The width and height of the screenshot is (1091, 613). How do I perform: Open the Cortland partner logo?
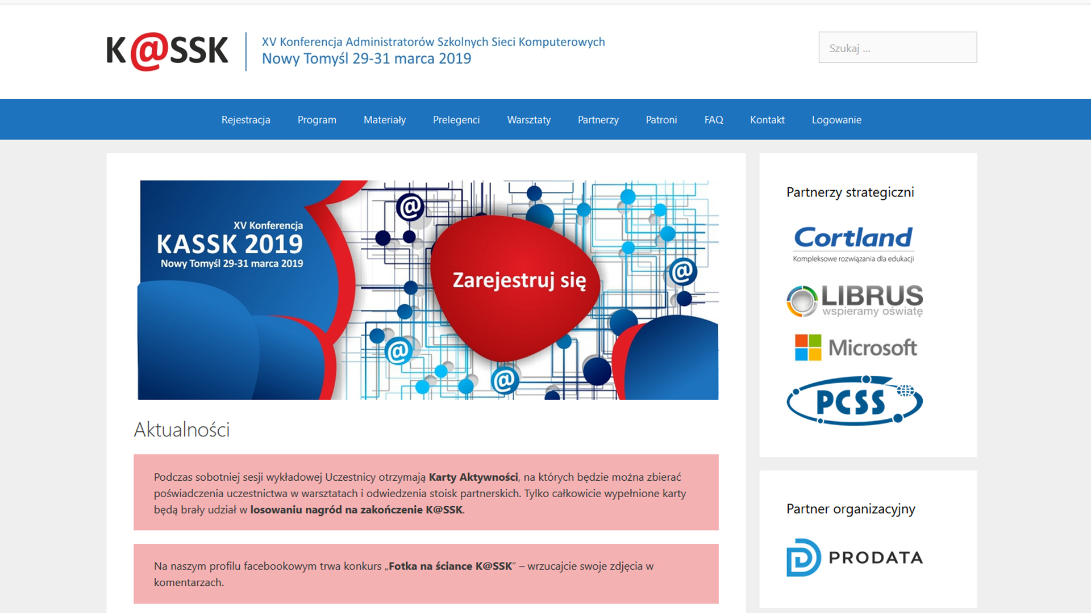(x=853, y=244)
